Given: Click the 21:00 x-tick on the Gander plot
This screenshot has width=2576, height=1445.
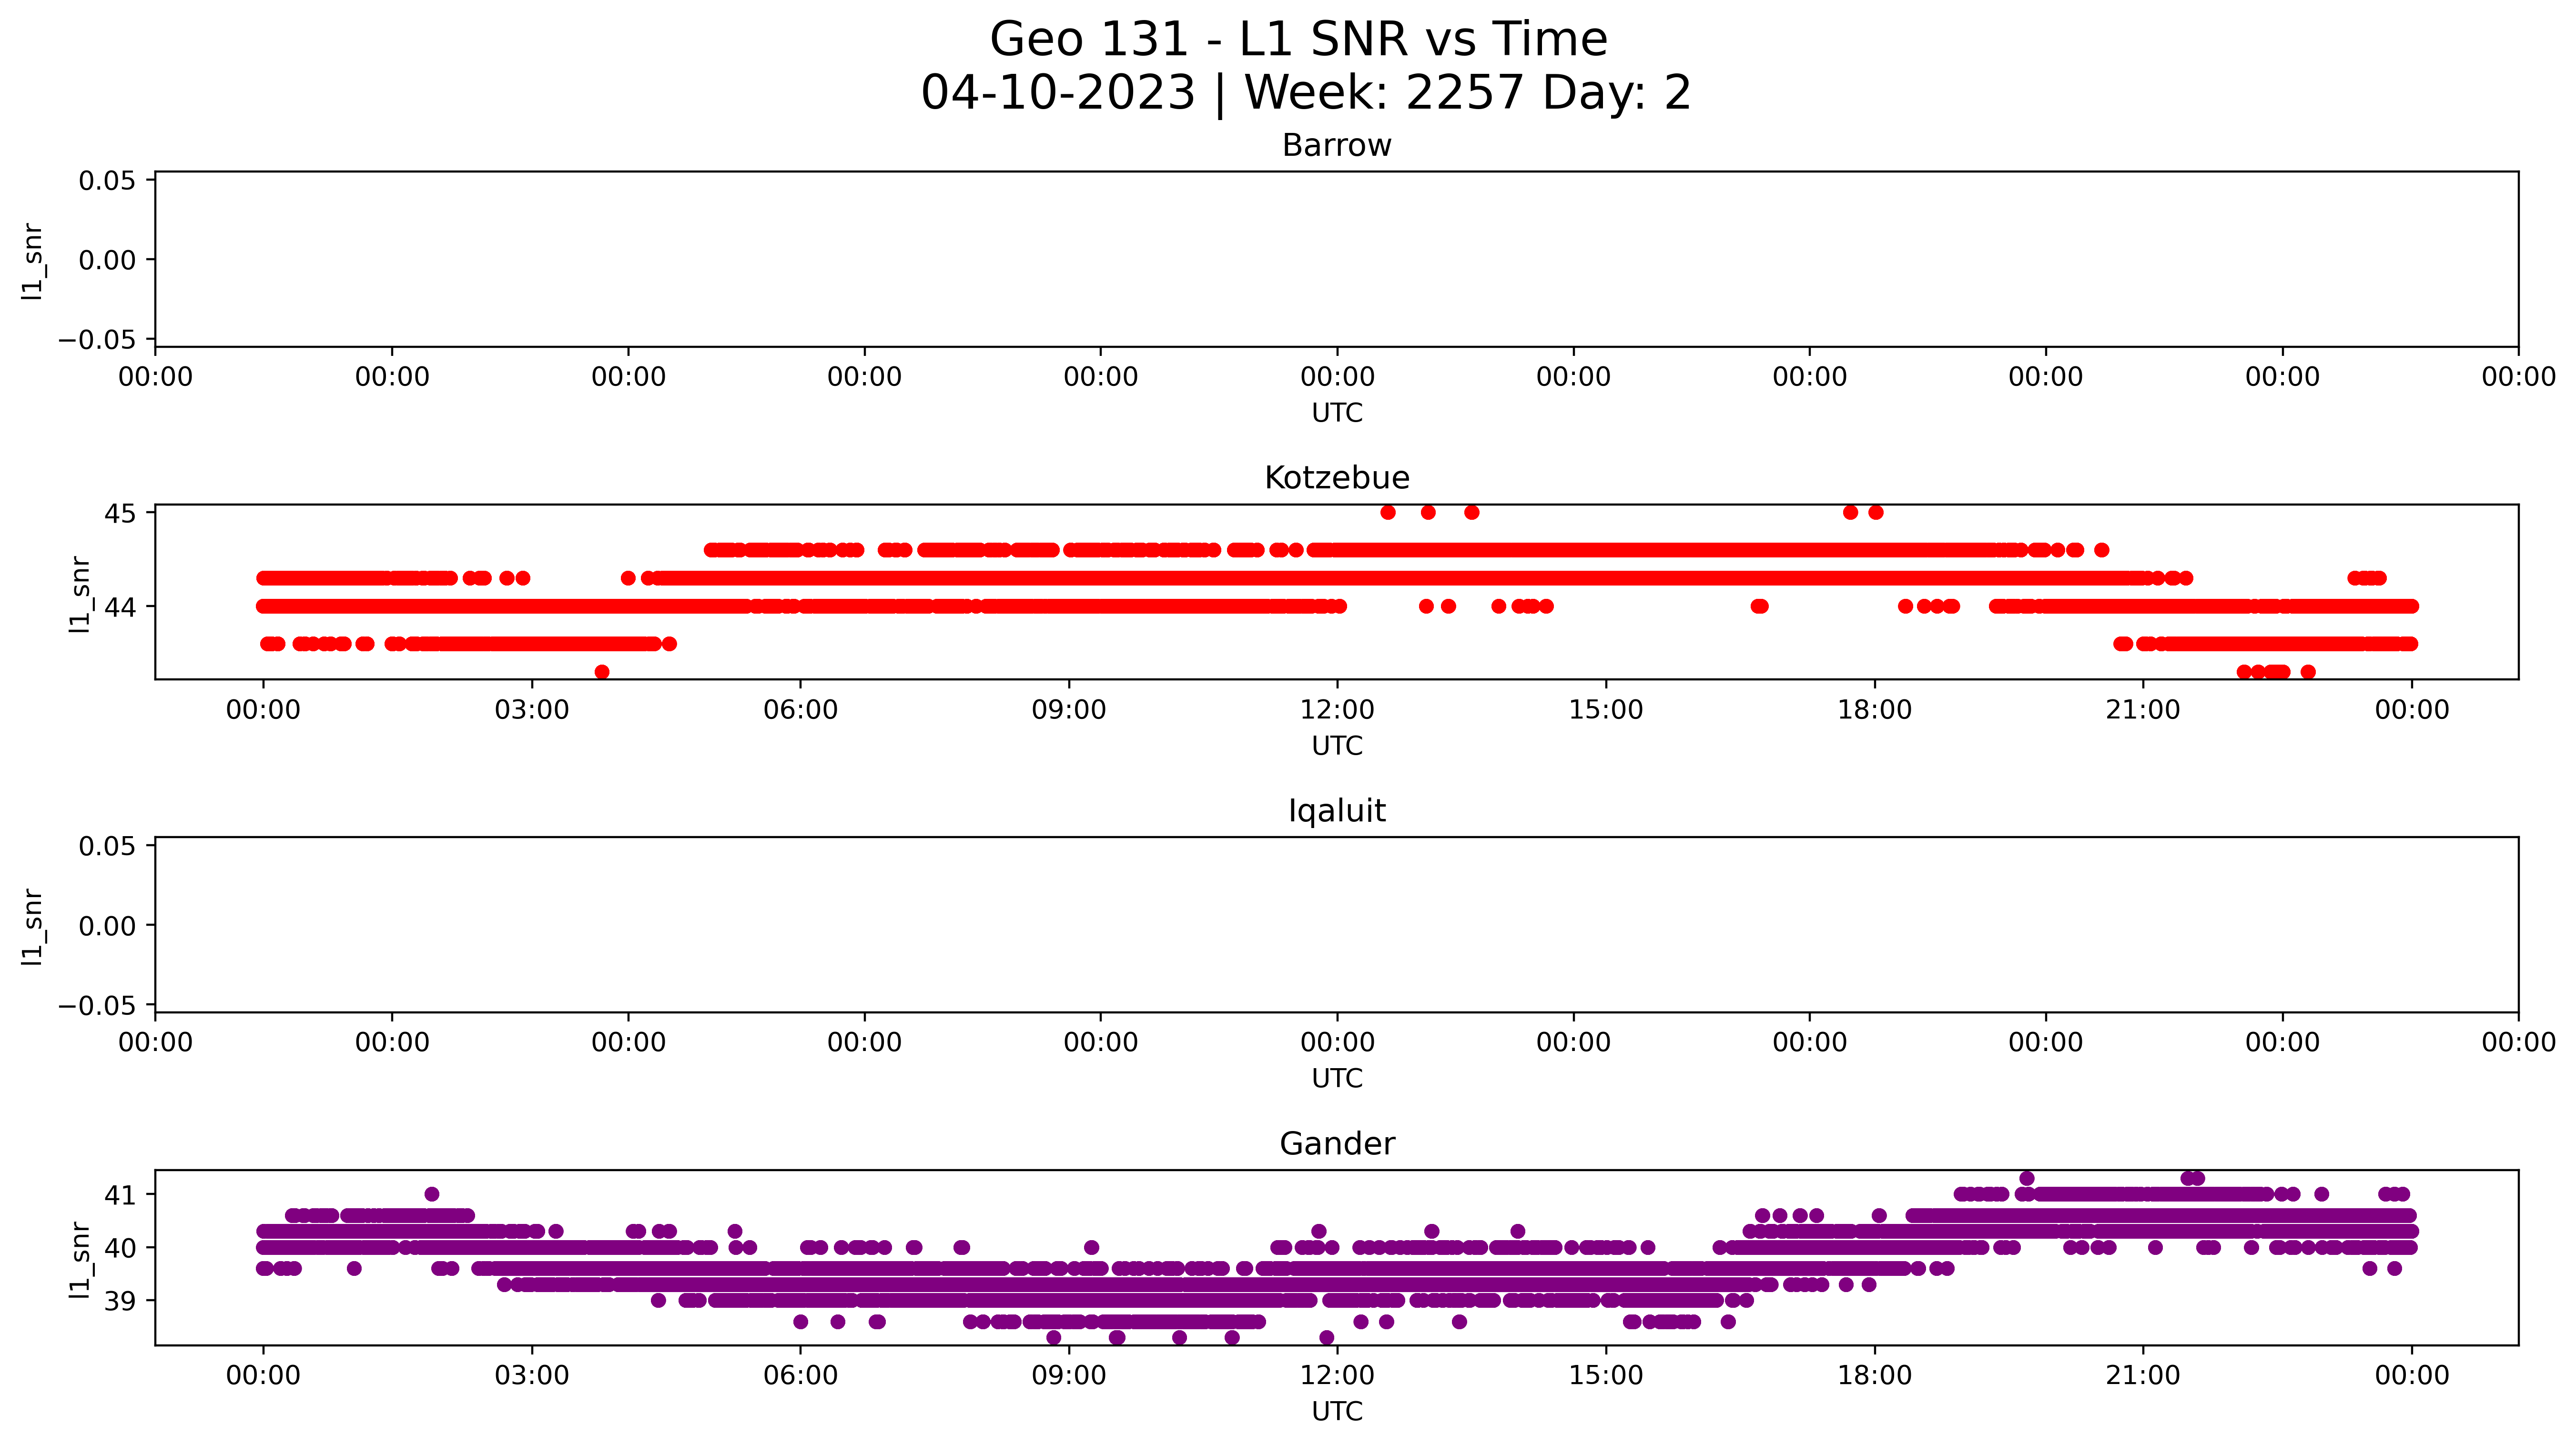Looking at the screenshot, I should point(2143,1375).
